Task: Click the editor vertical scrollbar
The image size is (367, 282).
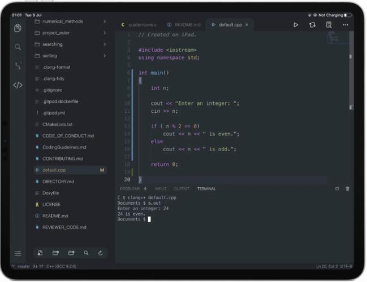Action: 351,56
